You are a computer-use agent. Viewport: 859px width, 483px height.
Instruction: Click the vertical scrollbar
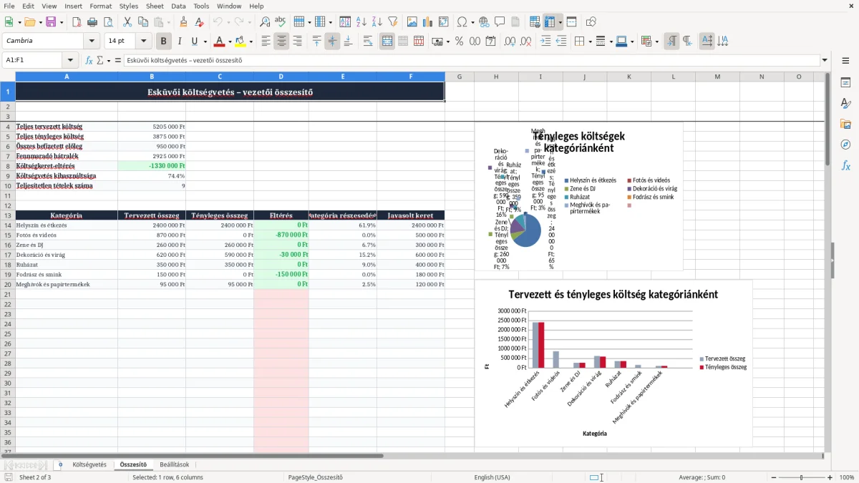[828, 262]
